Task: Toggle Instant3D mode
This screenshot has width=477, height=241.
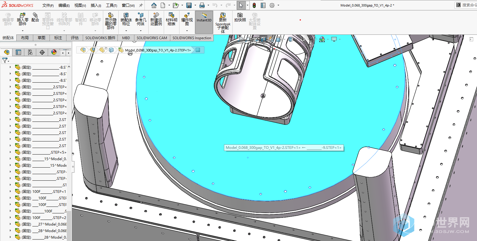Action: tap(204, 22)
